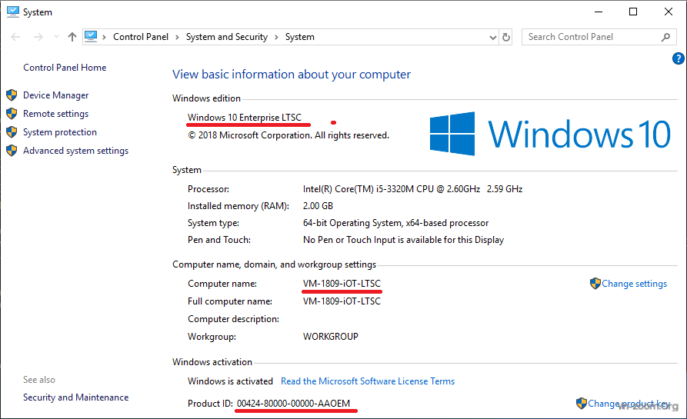The image size is (687, 419).
Task: Open Device Manager link
Action: tap(55, 95)
